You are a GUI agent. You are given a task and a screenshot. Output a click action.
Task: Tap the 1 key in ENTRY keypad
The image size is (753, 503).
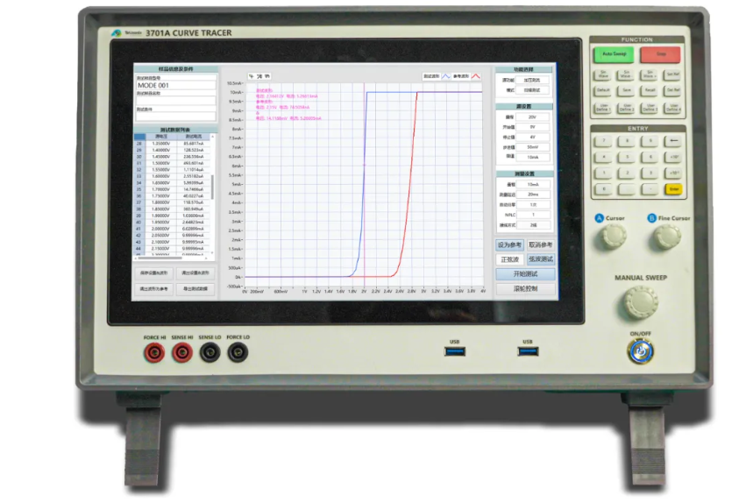click(x=604, y=173)
